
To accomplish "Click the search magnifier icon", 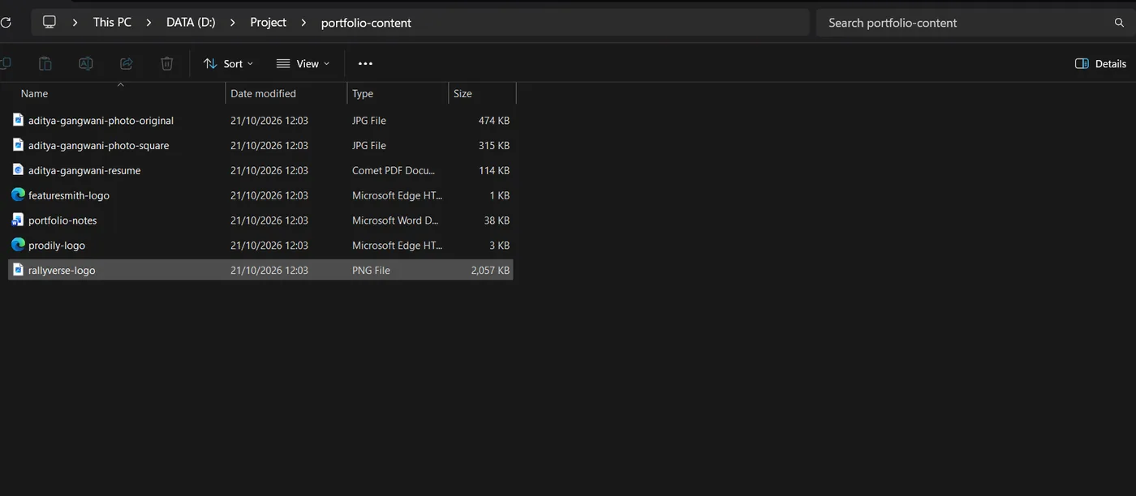I will pos(1120,23).
